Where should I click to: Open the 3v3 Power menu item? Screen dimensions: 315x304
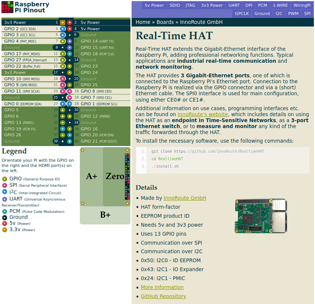click(212, 5)
